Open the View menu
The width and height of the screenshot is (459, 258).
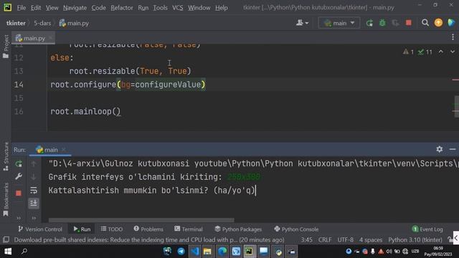(x=52, y=8)
